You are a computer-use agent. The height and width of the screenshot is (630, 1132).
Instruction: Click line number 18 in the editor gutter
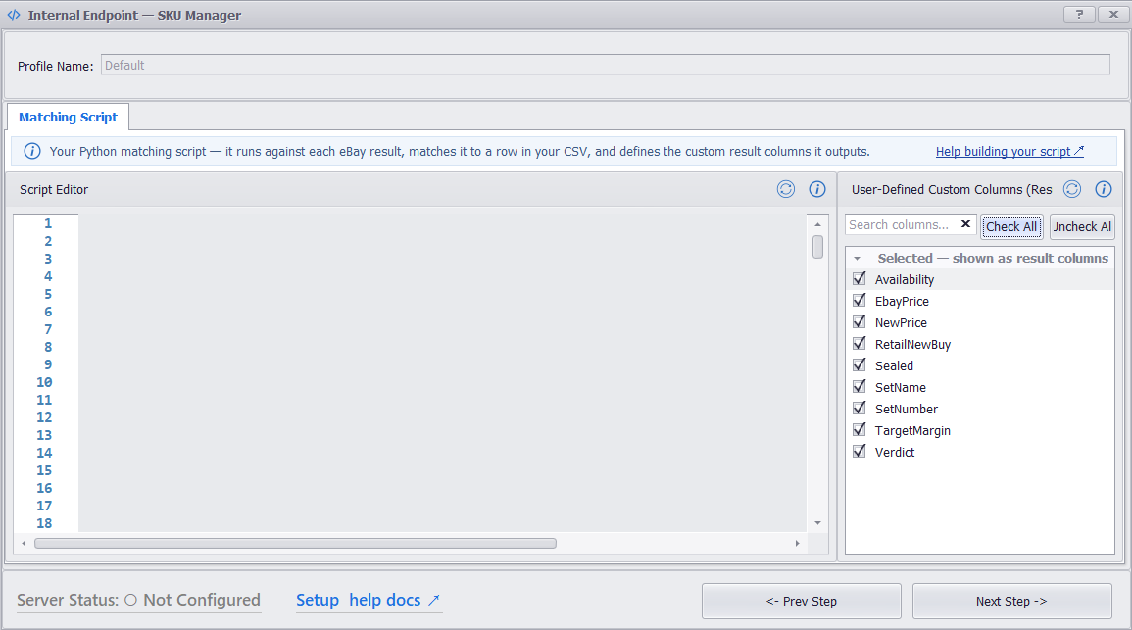point(44,523)
